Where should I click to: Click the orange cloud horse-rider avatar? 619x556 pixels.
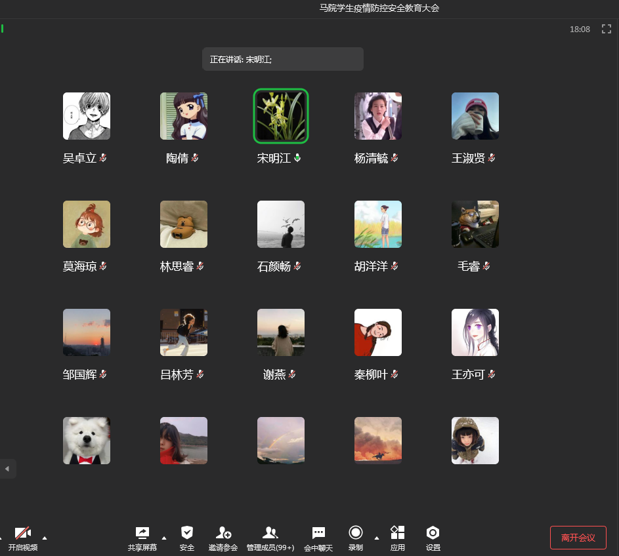coord(378,441)
